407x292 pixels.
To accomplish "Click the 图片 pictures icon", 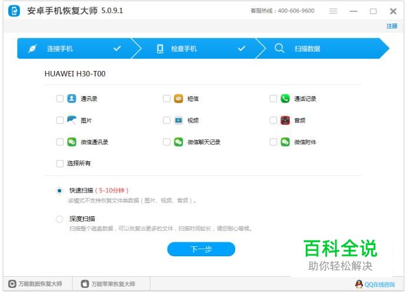I will point(72,120).
